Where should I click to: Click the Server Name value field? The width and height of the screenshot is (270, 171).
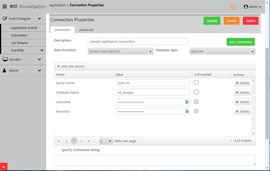click(152, 83)
